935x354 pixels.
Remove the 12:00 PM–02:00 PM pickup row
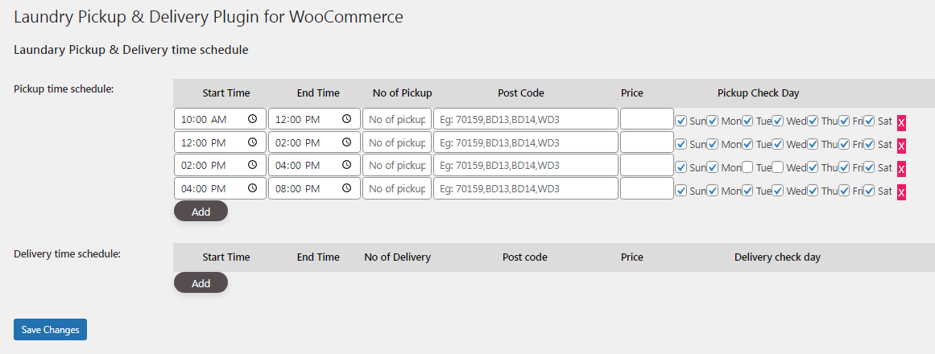(x=902, y=146)
